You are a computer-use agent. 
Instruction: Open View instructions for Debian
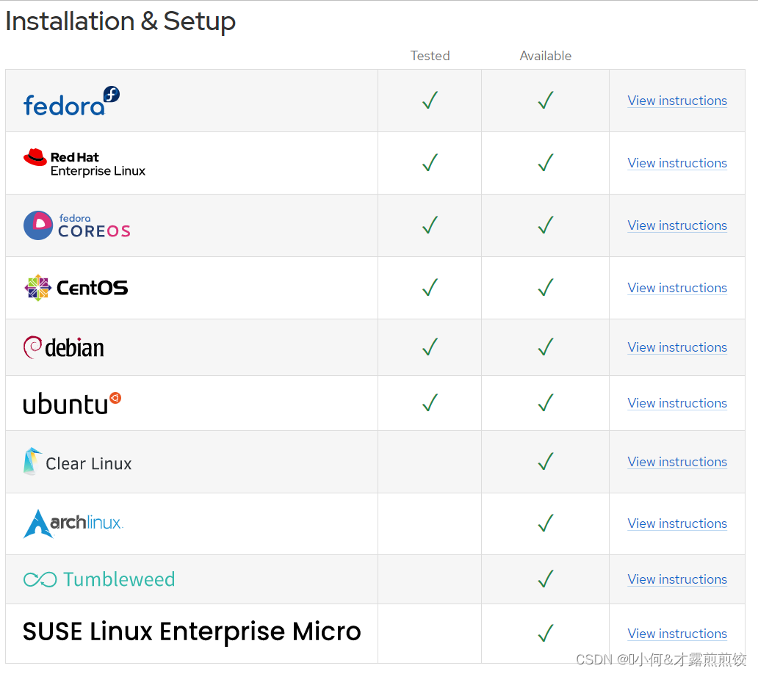tap(677, 347)
